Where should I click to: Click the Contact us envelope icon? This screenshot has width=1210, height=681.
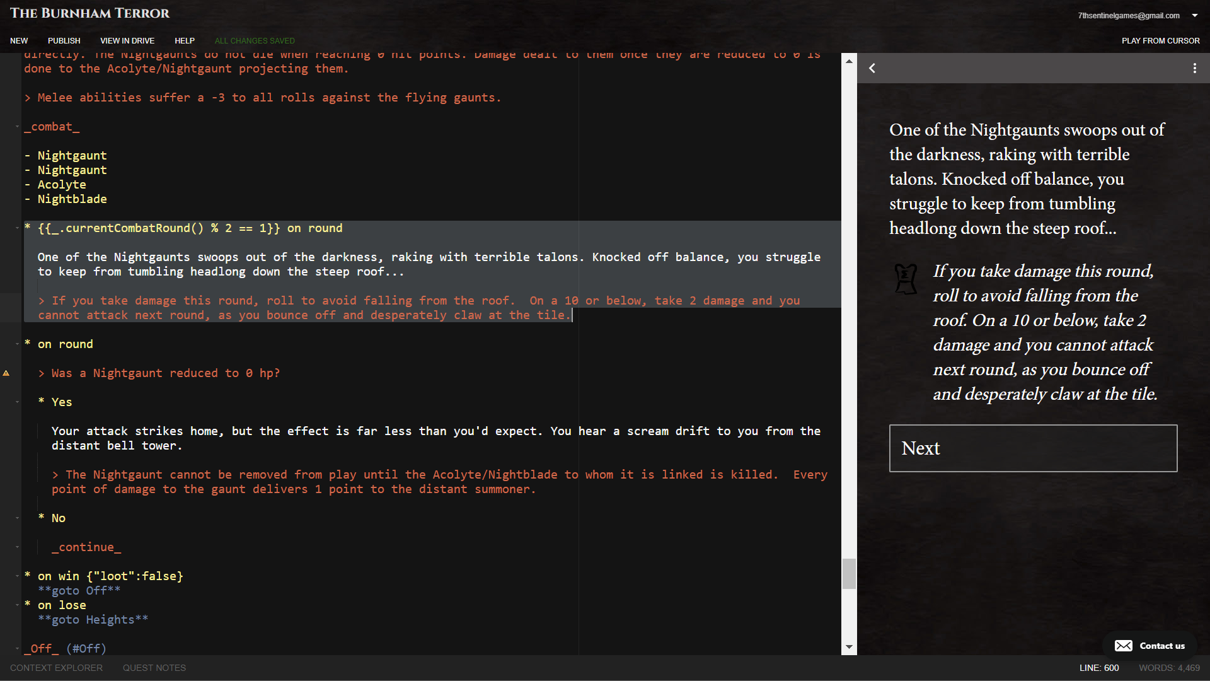pyautogui.click(x=1123, y=646)
